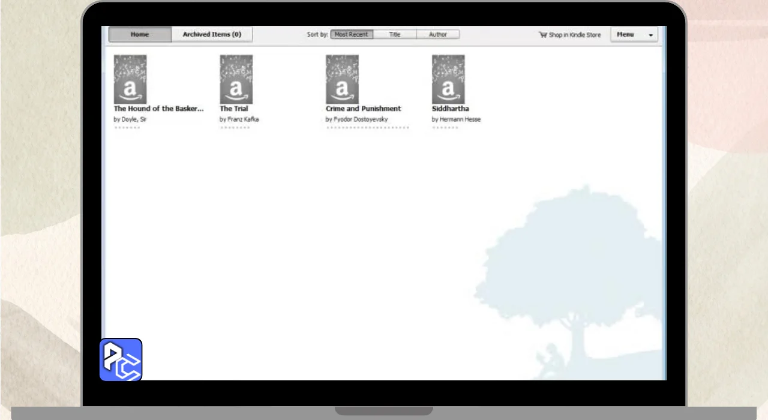Click author text by Fyodor Dostoyevsky
This screenshot has width=768, height=420.
point(357,119)
